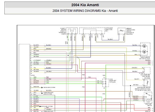Click the photo sensor diode at GRN/BLK pin 3
Screen dimensions: 155x112
(x=144, y=51)
